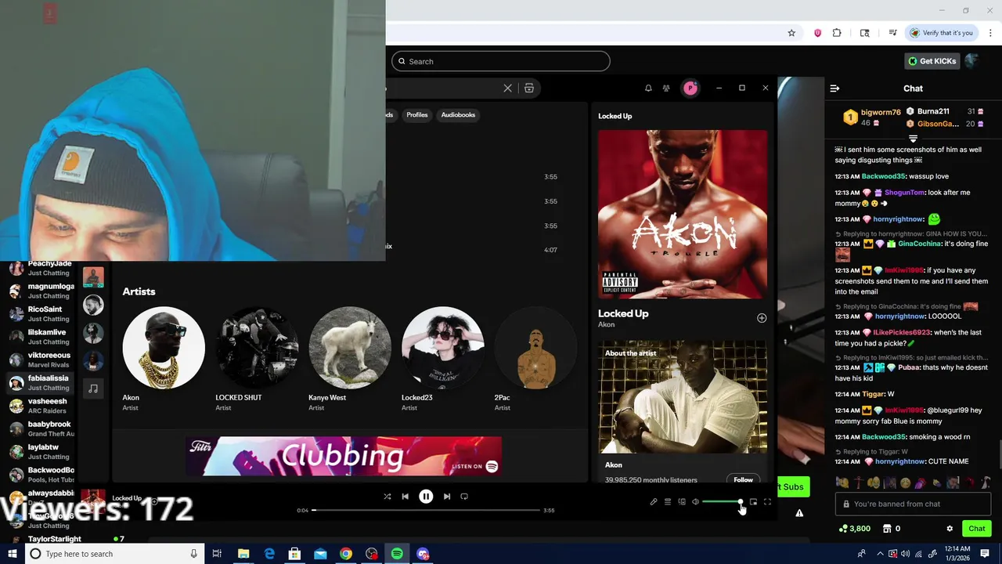Open the 3,800 channel points balance
Screen dimensions: 1002x564
tap(854, 529)
